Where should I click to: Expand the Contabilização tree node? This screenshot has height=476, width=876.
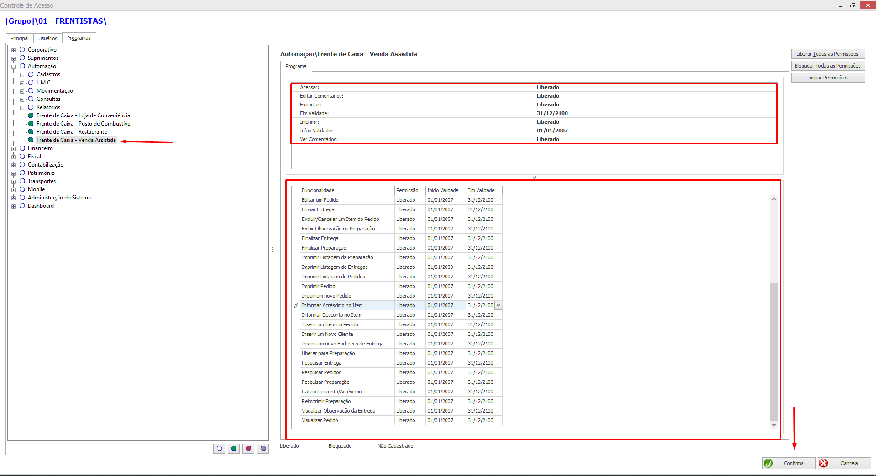coord(14,165)
